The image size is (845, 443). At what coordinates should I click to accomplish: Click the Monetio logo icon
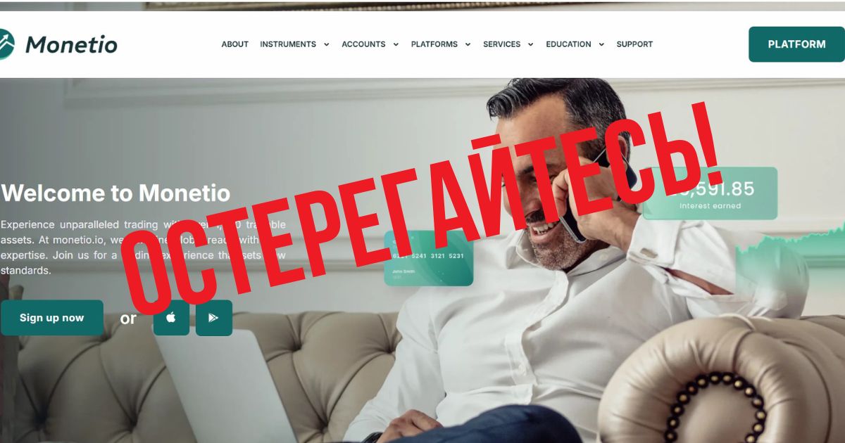pos(6,44)
